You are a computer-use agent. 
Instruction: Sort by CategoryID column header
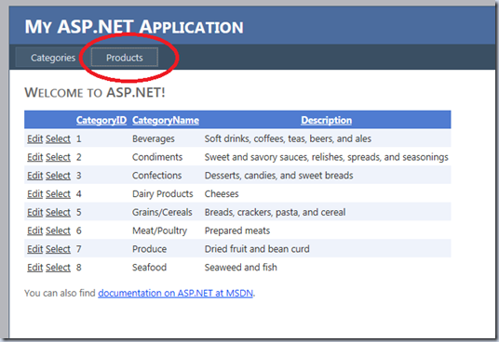[101, 120]
